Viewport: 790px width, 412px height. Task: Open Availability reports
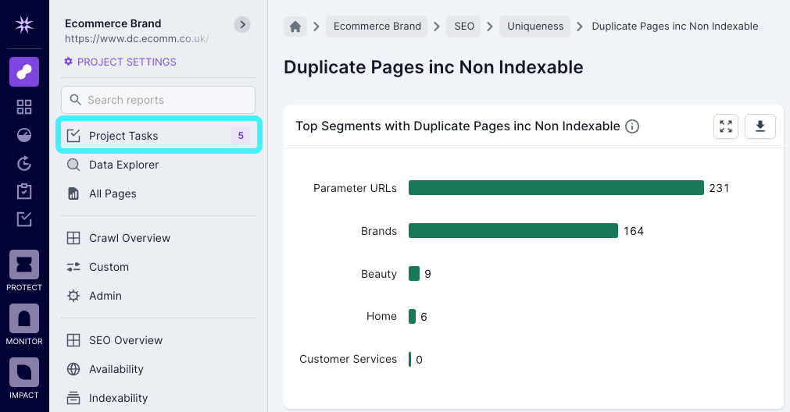click(158, 369)
